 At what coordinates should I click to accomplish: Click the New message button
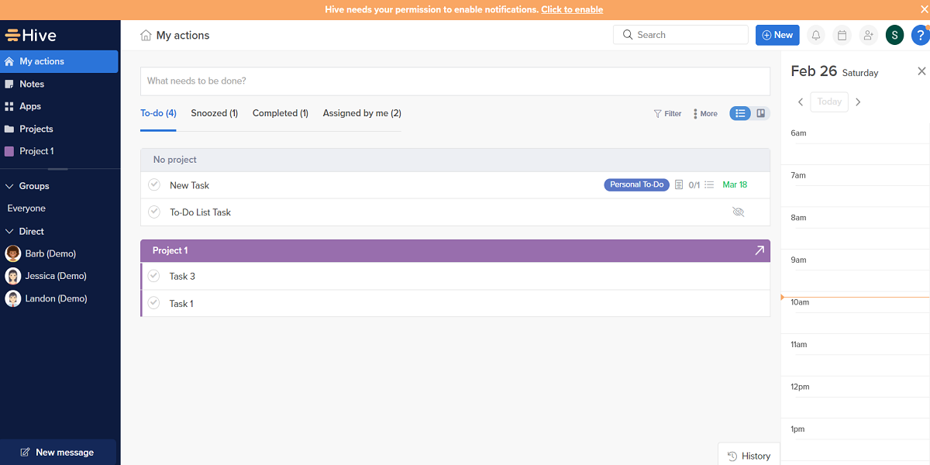click(x=58, y=452)
